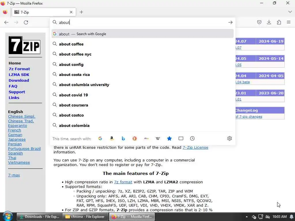Open the Extensions puzzle icon
This screenshot has width=295, height=221.
tap(279, 22)
